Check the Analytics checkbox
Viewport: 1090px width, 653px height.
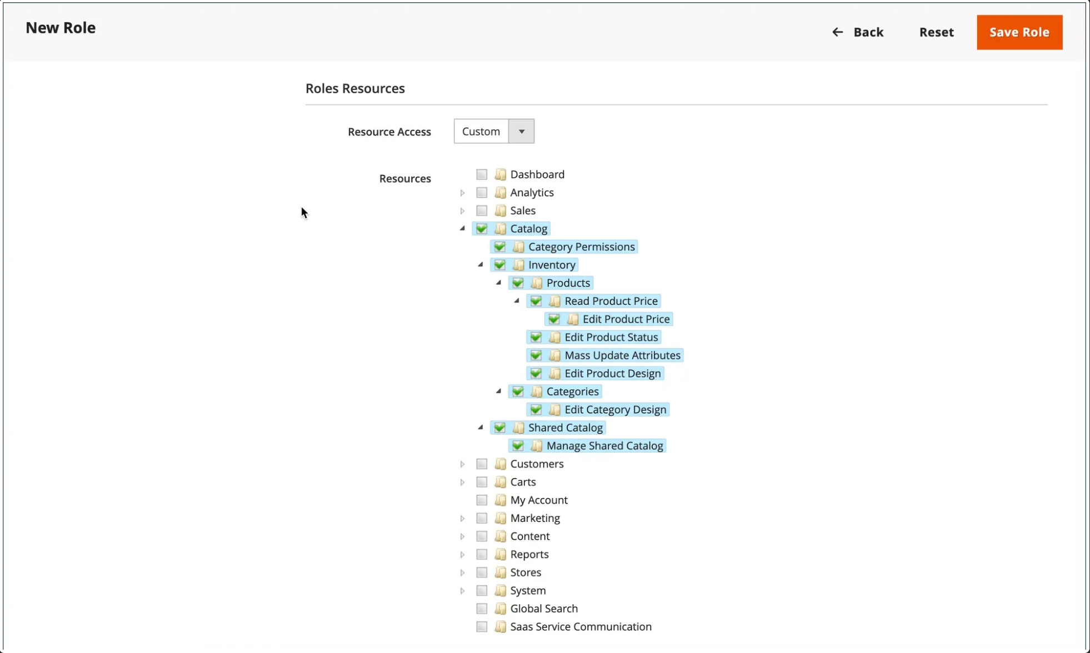point(482,193)
